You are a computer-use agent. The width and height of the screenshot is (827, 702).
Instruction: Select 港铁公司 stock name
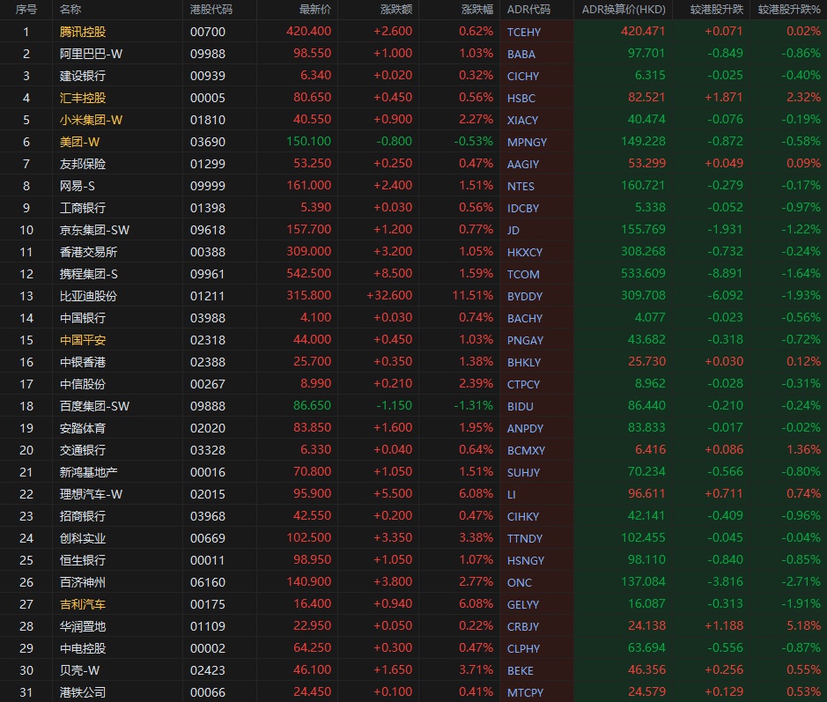(82, 692)
